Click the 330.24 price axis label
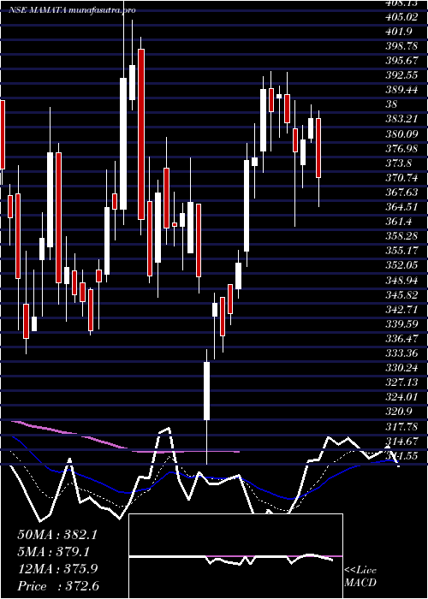This screenshot has height=599, width=428. click(x=401, y=368)
